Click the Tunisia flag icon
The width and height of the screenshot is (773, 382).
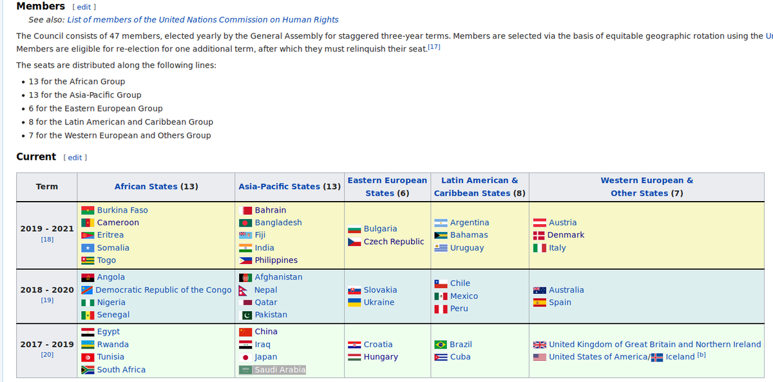point(88,357)
